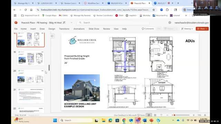Open File Explorer from taskbar
This screenshot has height=124, width=221.
click(104, 120)
